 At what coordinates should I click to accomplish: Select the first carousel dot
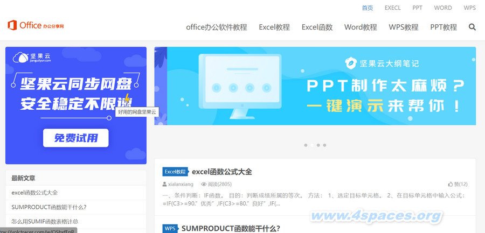[306, 145]
